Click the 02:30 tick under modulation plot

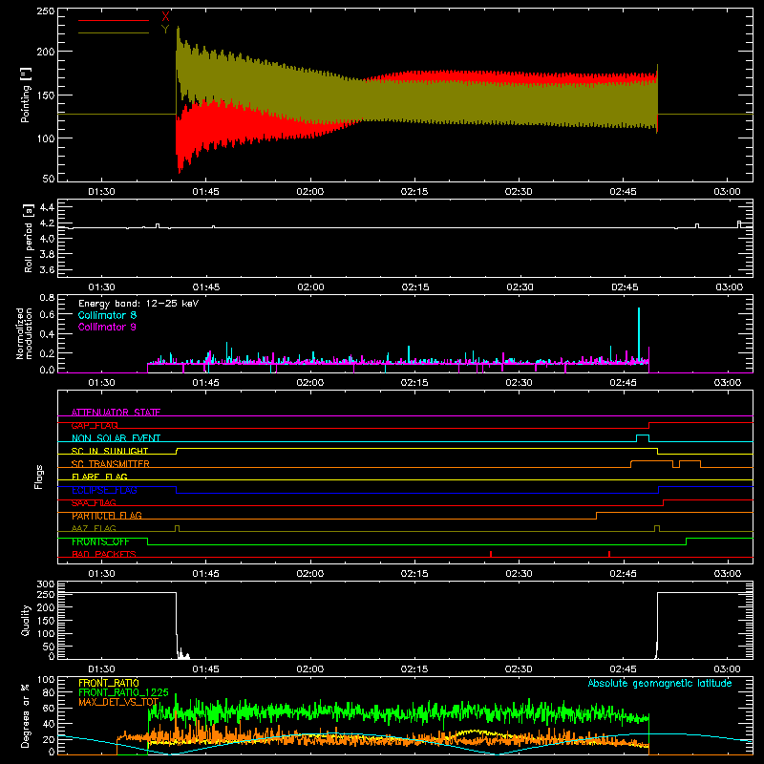pyautogui.click(x=519, y=383)
